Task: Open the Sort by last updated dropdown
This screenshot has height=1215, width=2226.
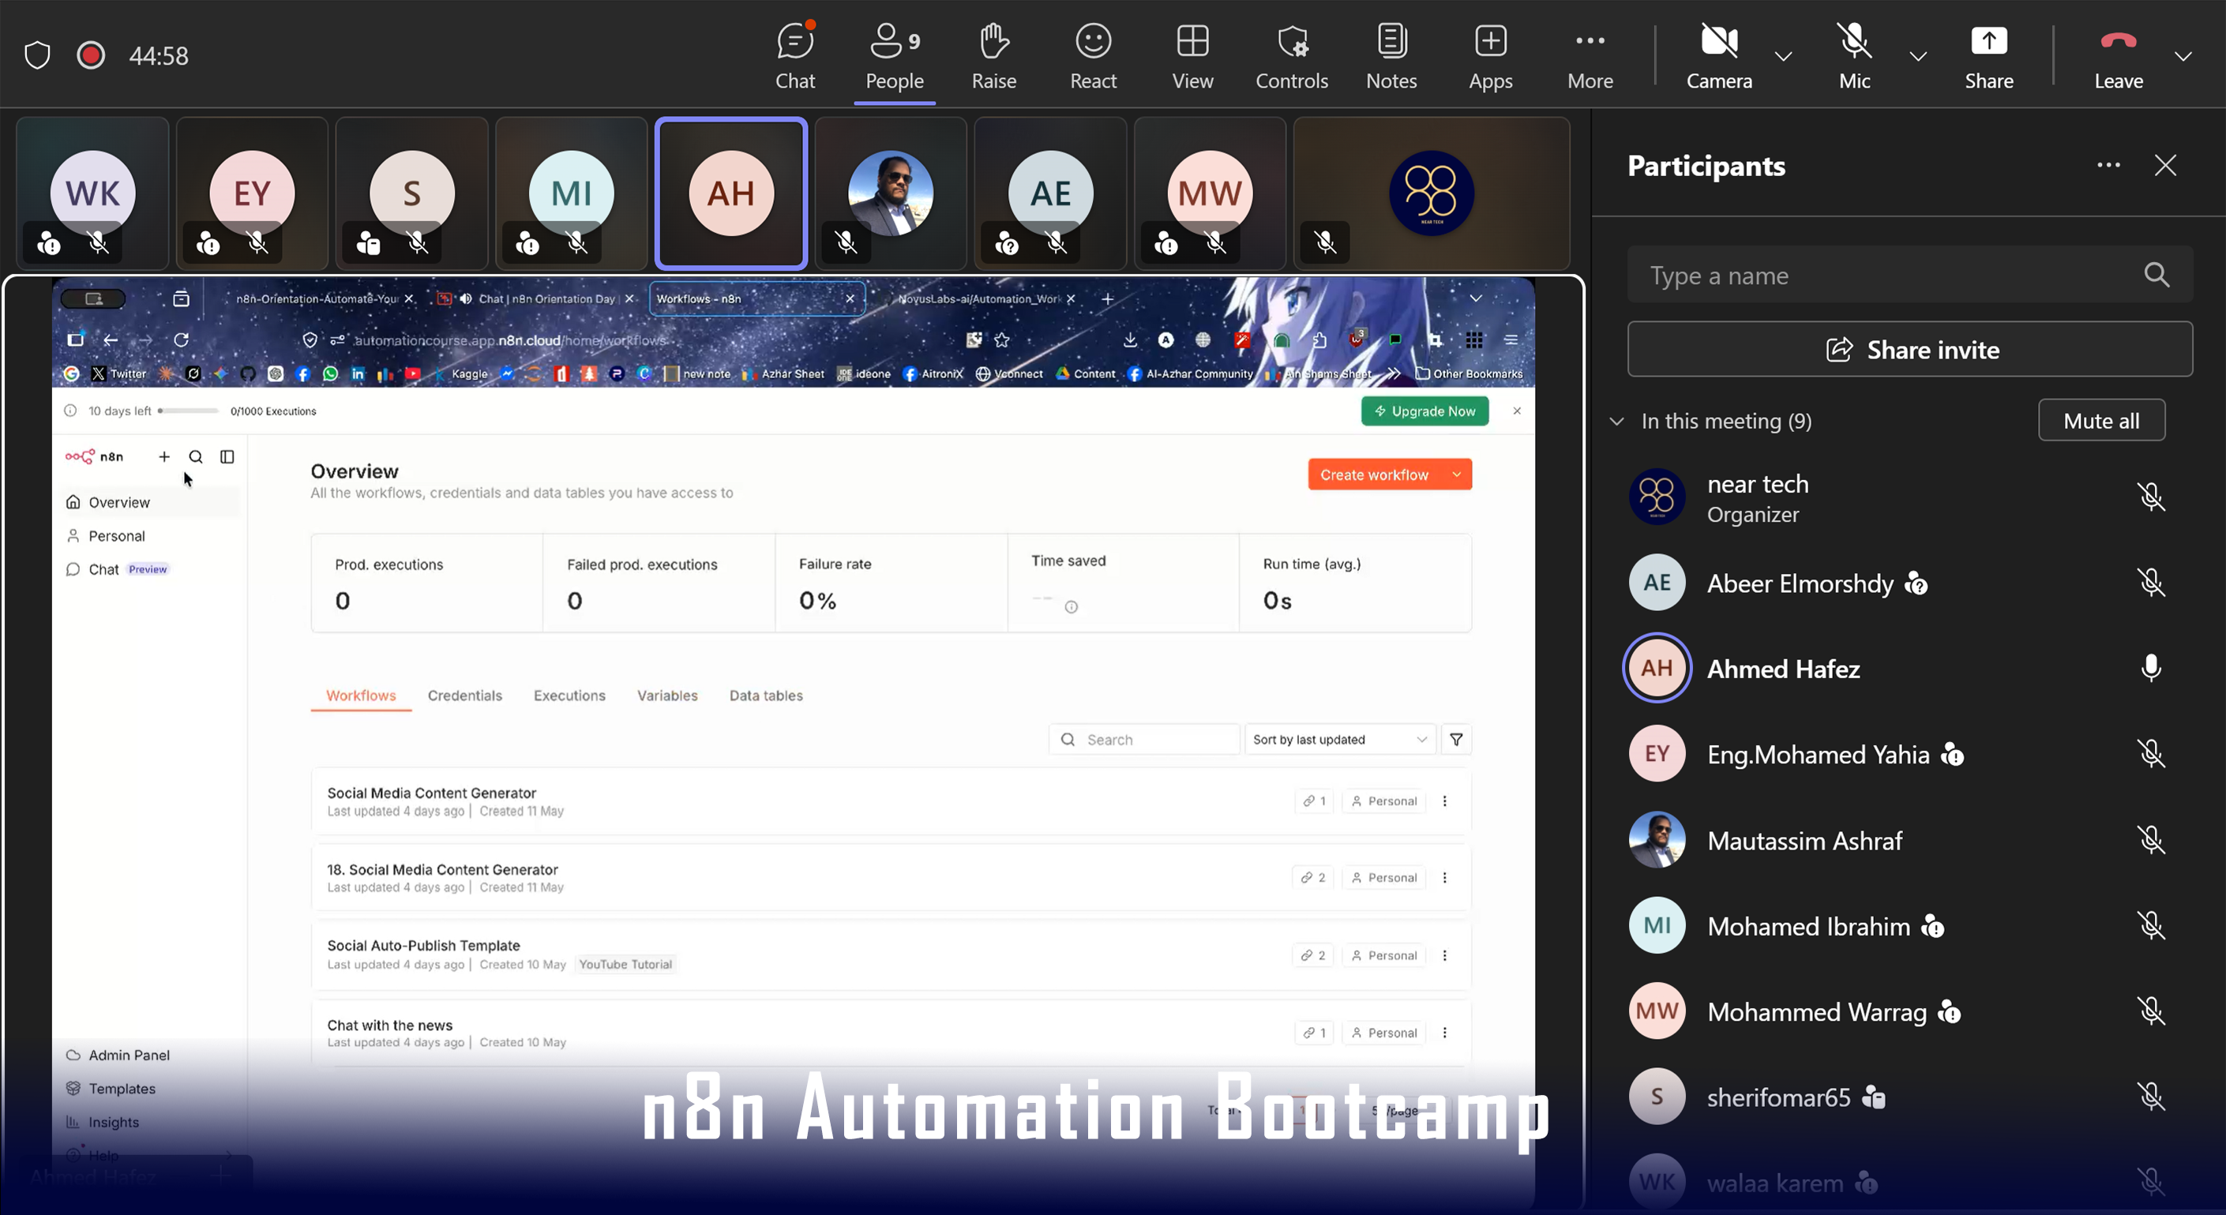Action: pyautogui.click(x=1339, y=740)
